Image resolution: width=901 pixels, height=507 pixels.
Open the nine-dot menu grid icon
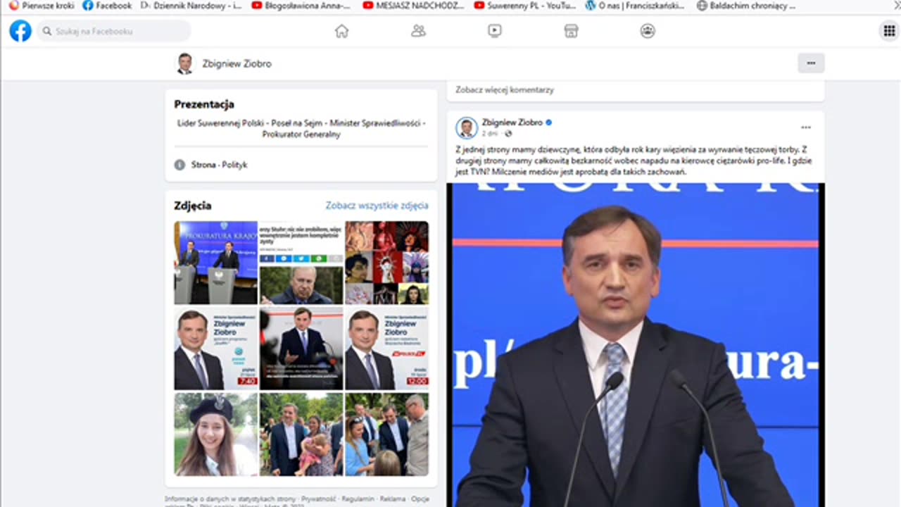(889, 31)
